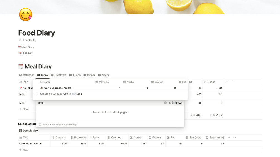
Task: Switch to the Lunch view tab
Action: click(x=75, y=75)
